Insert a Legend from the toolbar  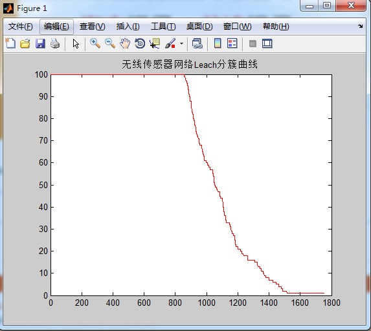[232, 43]
